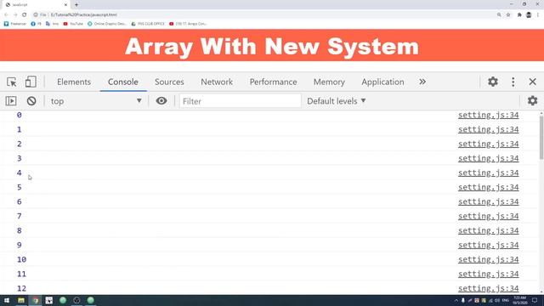Open console settings gear in filter row
This screenshot has height=306, width=544.
click(x=533, y=101)
